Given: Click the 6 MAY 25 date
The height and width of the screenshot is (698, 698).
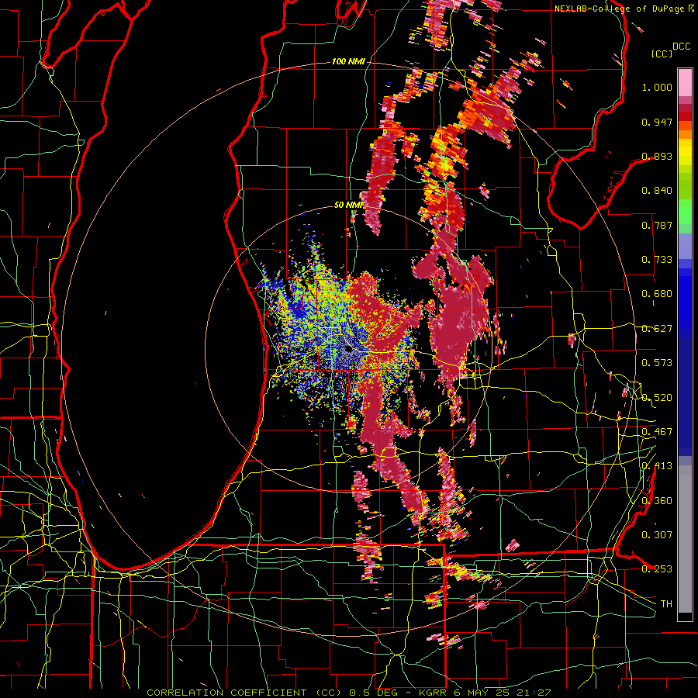Looking at the screenshot, I should pos(482,693).
